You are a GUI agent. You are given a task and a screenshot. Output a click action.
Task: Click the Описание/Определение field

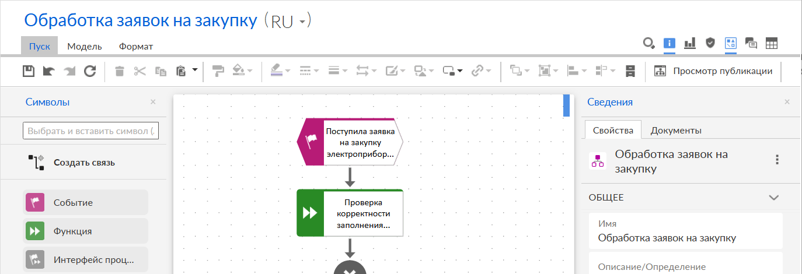[x=685, y=264]
